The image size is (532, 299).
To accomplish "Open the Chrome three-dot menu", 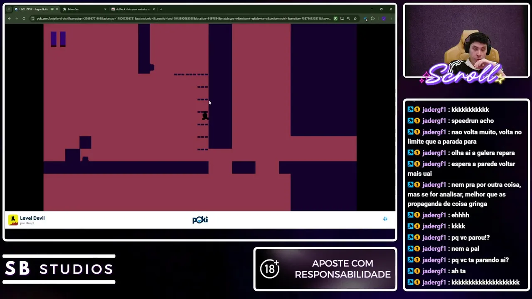I will pyautogui.click(x=391, y=18).
